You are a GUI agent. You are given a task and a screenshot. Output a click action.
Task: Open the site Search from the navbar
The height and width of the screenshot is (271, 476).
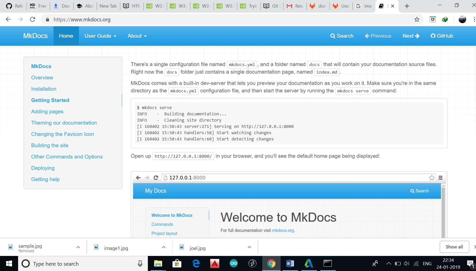tap(342, 36)
